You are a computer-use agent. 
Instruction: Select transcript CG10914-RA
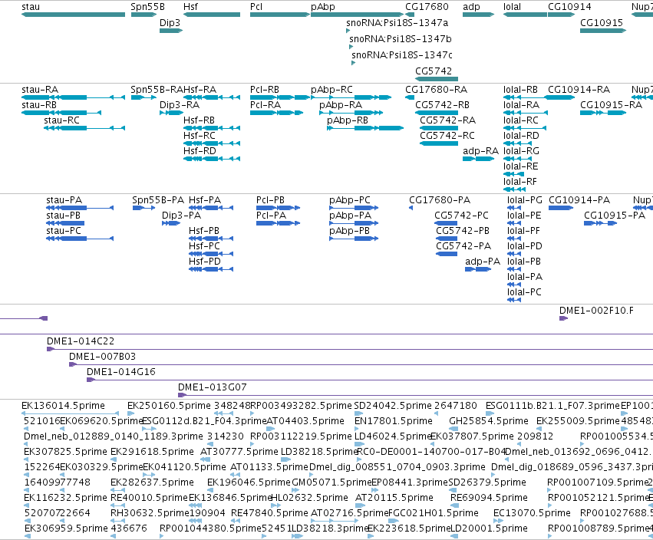click(559, 97)
